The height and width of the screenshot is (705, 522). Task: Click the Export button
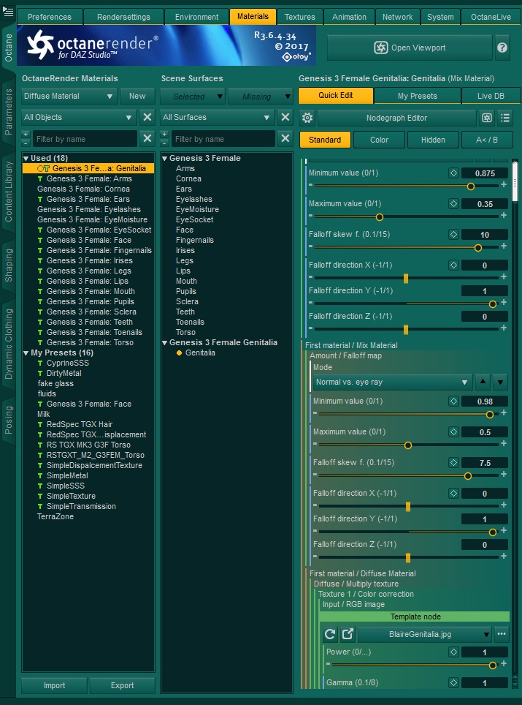[122, 685]
